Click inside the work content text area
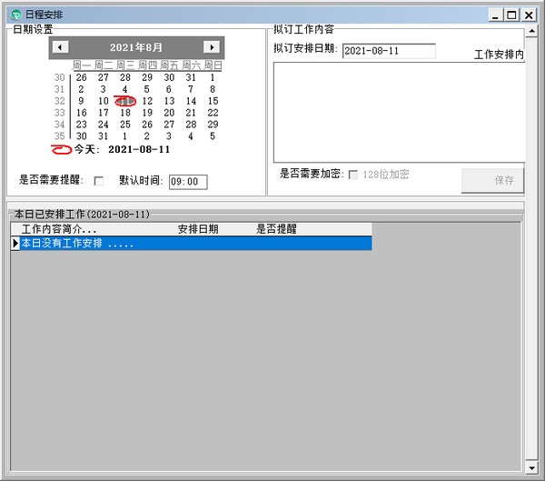Screen dimensions: 545x481 pos(399,112)
